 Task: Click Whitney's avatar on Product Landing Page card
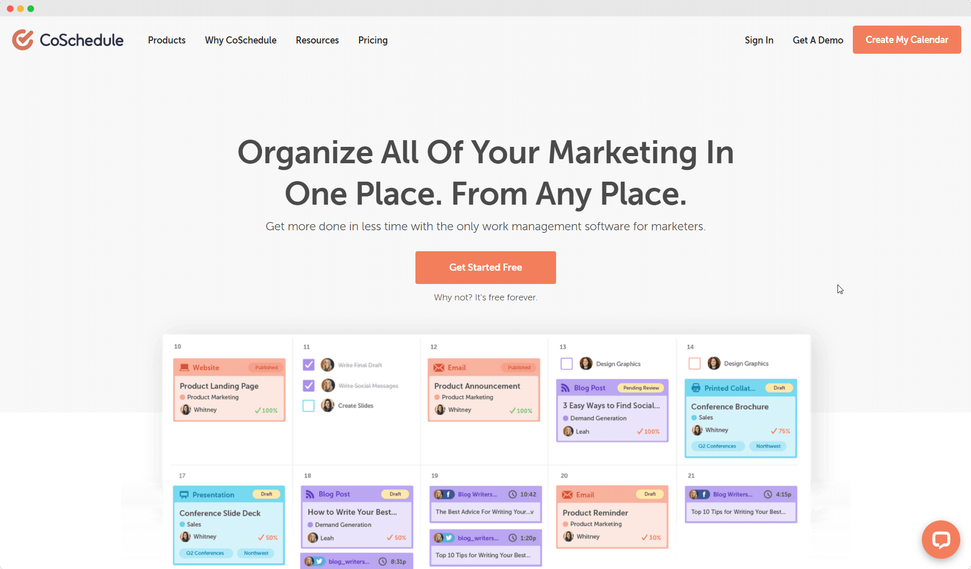pos(186,410)
